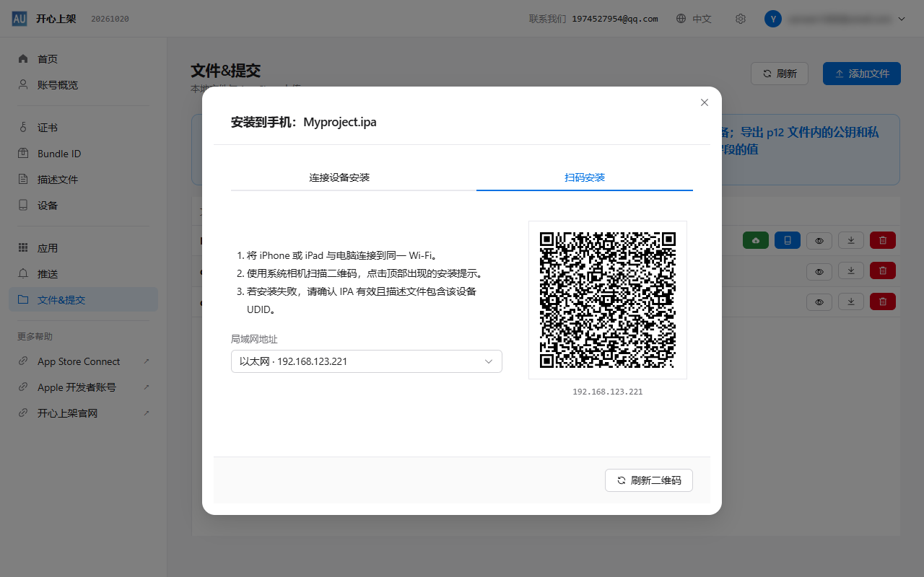Open 描述文件 in the sidebar
924x577 pixels.
point(83,180)
